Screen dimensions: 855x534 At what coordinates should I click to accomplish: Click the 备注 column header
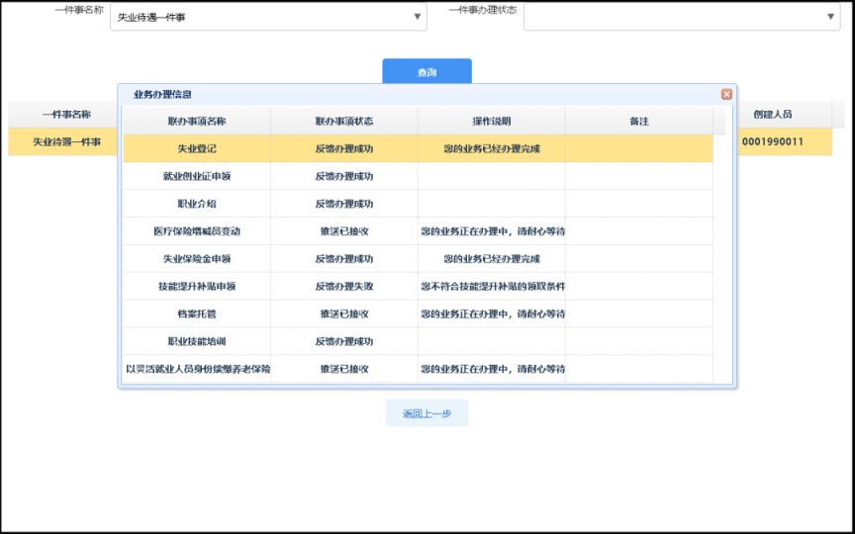(x=638, y=121)
